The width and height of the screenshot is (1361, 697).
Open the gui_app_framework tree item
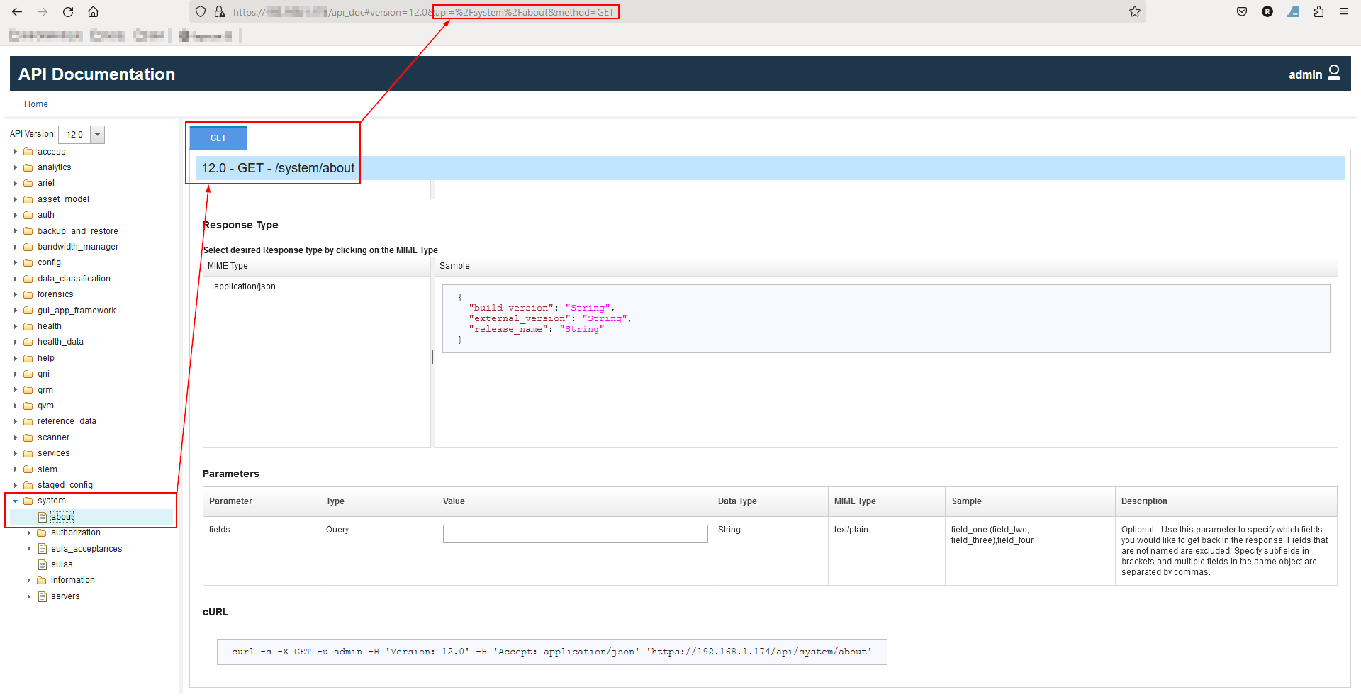coord(77,311)
